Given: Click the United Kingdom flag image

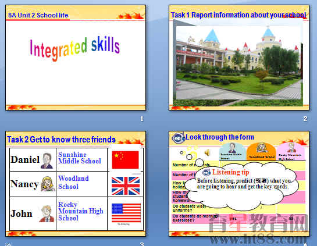Looking at the screenshot, I should click(x=126, y=186).
